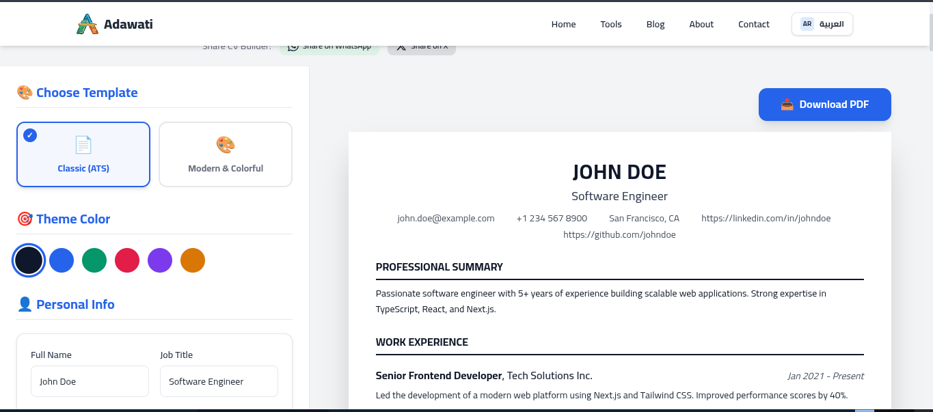Open the About page link
Viewport: 933px width, 412px height.
[701, 24]
